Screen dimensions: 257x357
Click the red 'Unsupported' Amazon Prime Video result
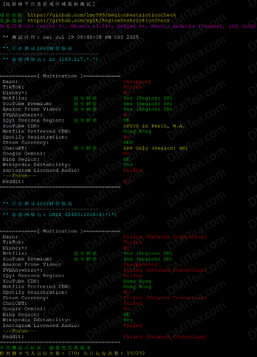click(x=141, y=265)
